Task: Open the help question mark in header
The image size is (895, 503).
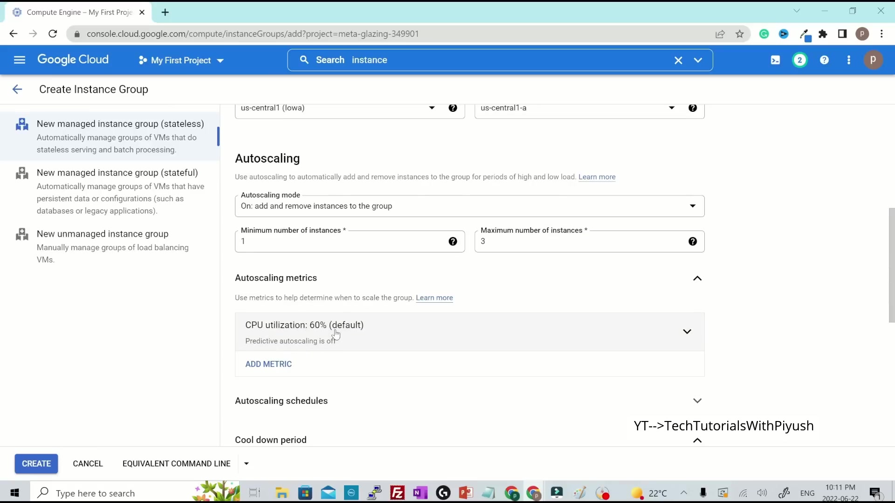Action: (x=824, y=60)
